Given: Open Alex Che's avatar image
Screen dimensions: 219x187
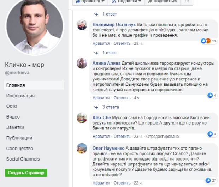Looking at the screenshot, I should pos(82,118).
